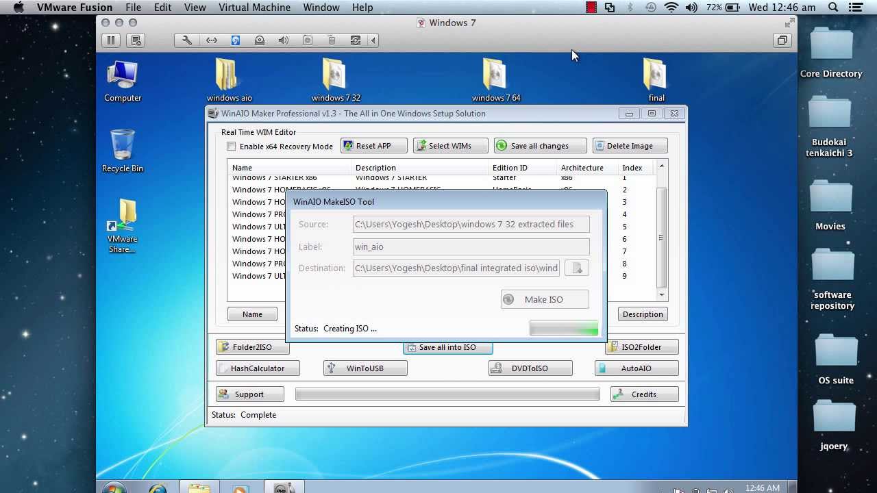
Task: Click in the Label field 'win_aio'
Action: click(471, 246)
